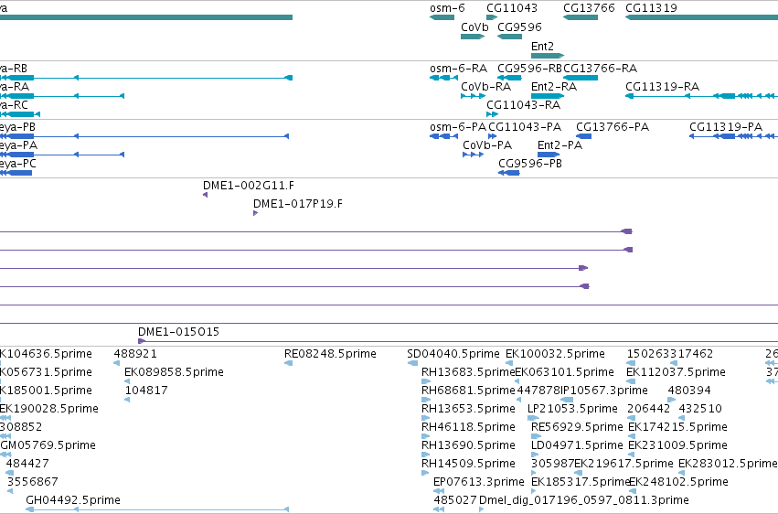778x514 pixels.
Task: Select the 308852 EST label
Action: coord(21,427)
